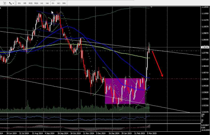The image size is (210, 135).
Task: Click price scale value 1.07110
Action: (205, 60)
